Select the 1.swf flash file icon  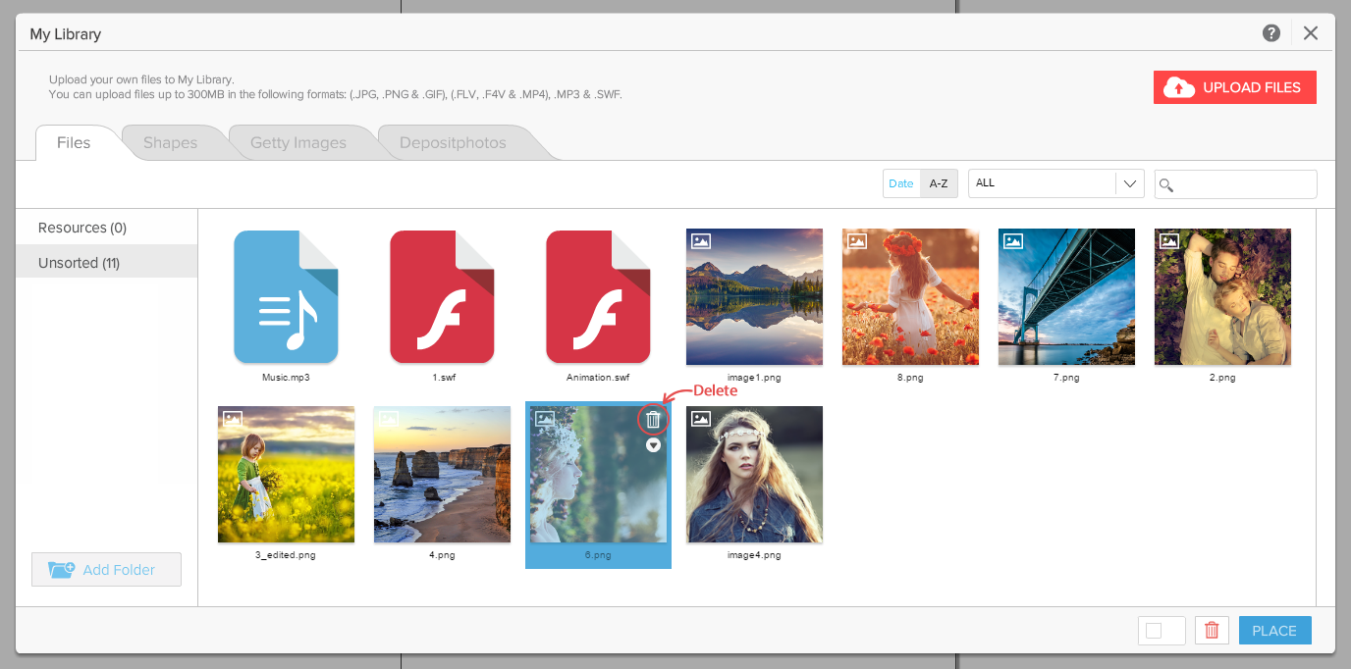pos(442,297)
